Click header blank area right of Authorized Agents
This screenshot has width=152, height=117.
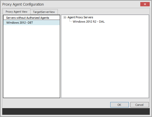[x=54, y=18]
